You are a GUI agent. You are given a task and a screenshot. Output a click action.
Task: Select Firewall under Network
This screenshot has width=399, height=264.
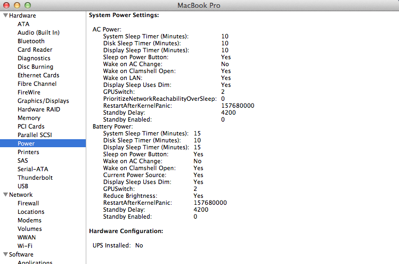(28, 203)
